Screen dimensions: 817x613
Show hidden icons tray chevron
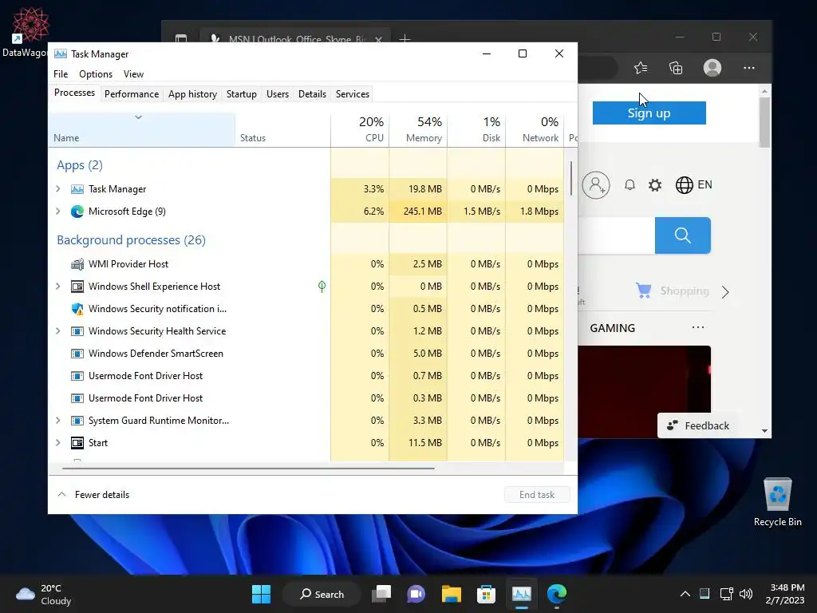[x=685, y=594]
